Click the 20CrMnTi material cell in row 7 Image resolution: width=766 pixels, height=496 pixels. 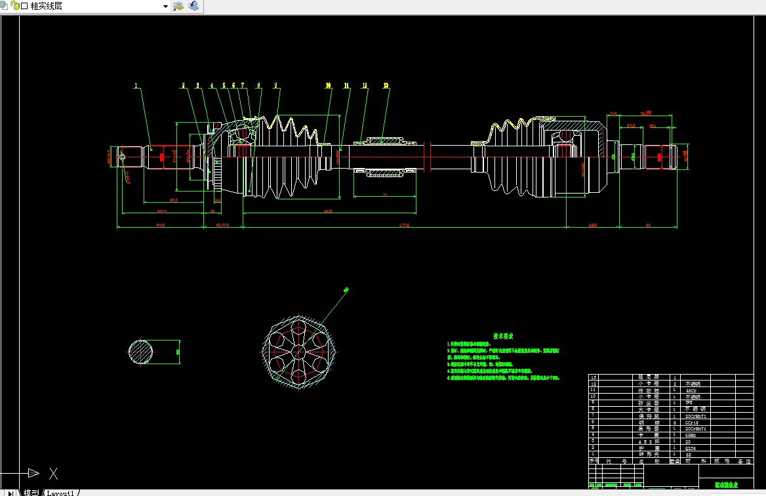(695, 416)
